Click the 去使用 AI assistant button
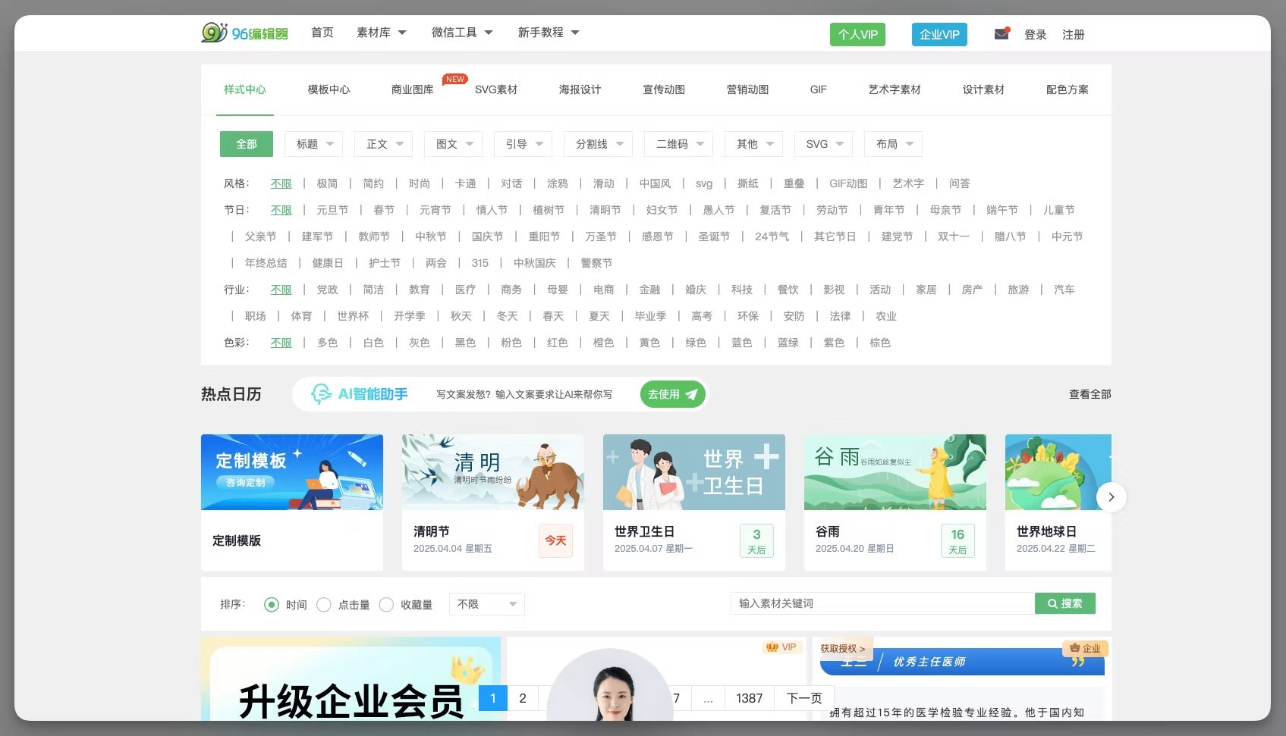This screenshot has height=736, width=1286. (673, 394)
